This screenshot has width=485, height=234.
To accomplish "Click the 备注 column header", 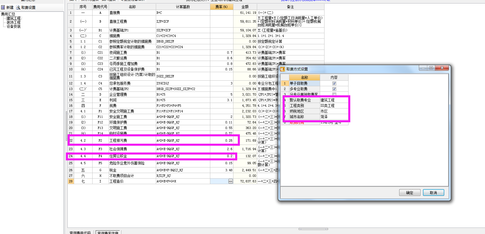I will point(291,7).
